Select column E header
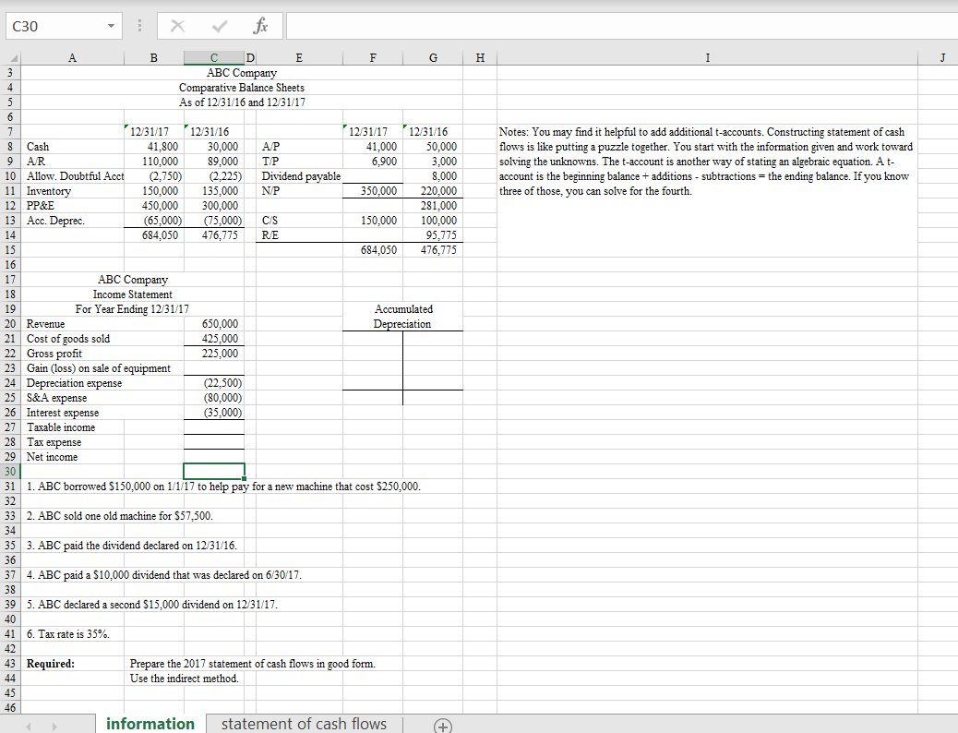Viewport: 958px width, 733px height. coord(299,58)
